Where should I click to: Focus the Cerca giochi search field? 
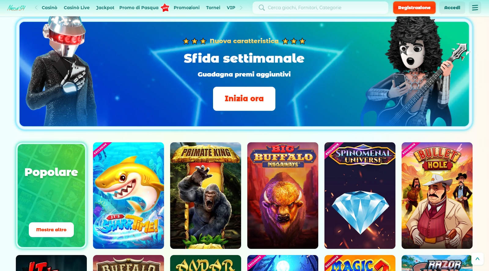(320, 8)
